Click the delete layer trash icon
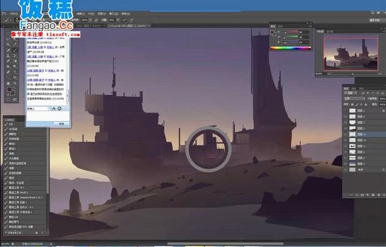 tap(384, 195)
